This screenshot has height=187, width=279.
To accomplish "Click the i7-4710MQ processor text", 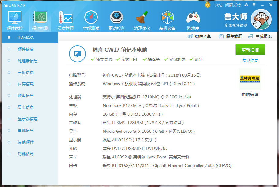I will coord(147,97).
